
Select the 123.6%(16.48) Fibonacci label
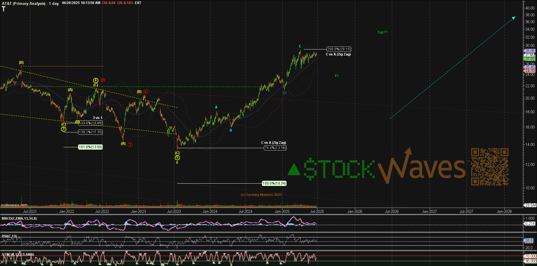coord(90,123)
